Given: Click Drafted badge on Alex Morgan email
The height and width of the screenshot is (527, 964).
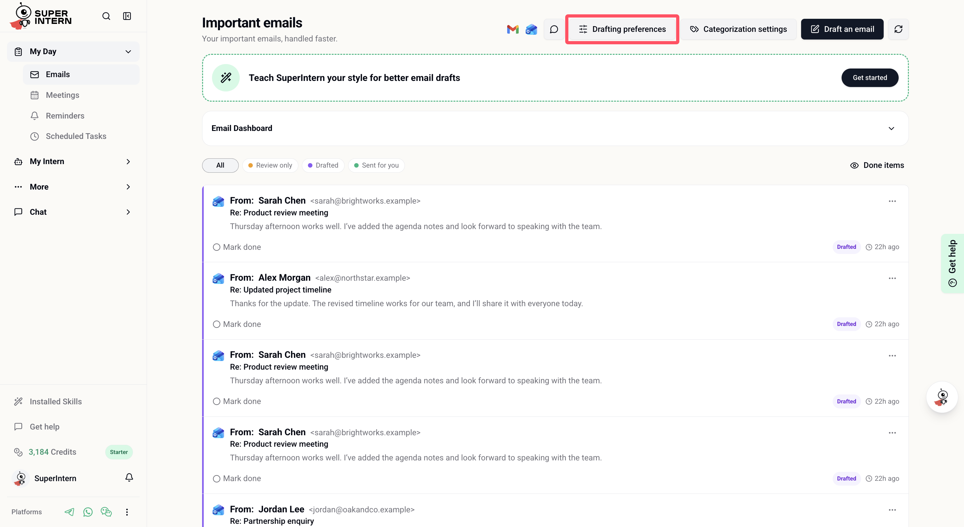Looking at the screenshot, I should 846,324.
